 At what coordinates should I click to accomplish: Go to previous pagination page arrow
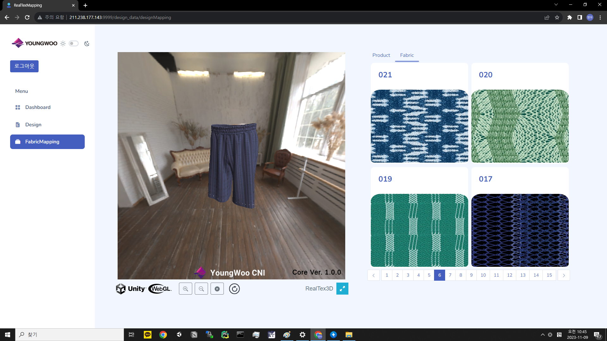pos(373,275)
